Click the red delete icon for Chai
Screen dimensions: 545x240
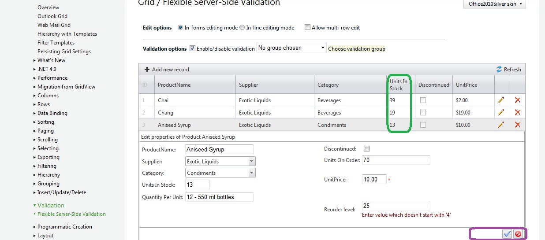[x=517, y=100]
